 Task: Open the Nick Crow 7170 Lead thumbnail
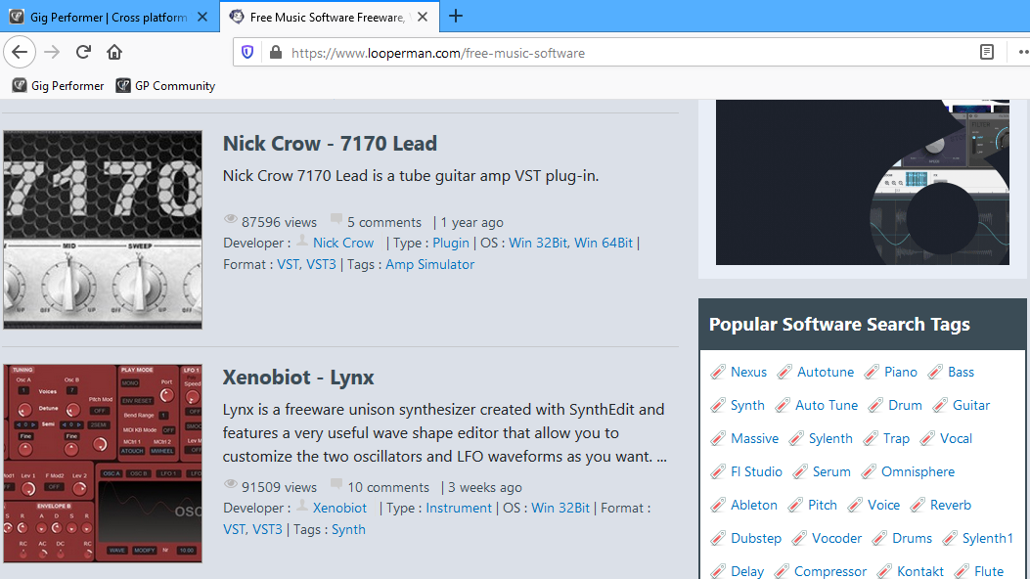103,230
